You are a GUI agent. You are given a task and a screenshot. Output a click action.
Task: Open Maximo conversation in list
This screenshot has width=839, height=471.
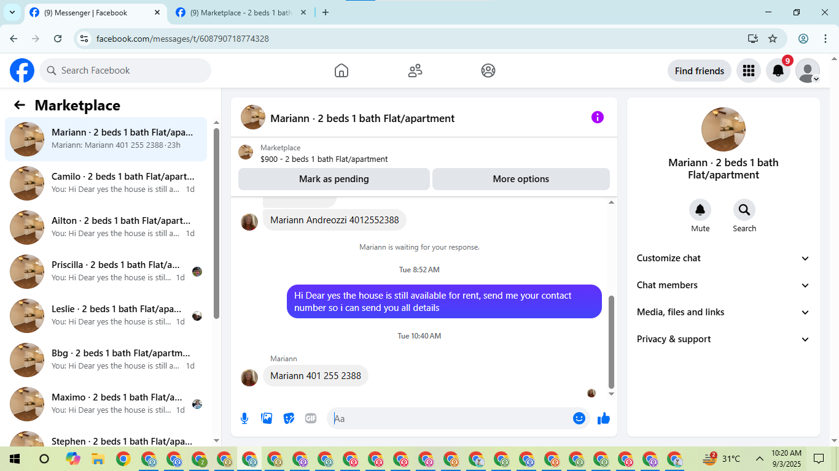tap(106, 404)
